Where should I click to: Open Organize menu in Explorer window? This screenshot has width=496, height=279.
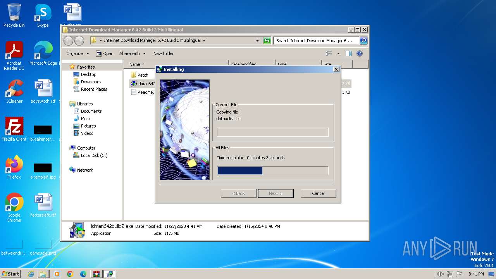coord(77,53)
